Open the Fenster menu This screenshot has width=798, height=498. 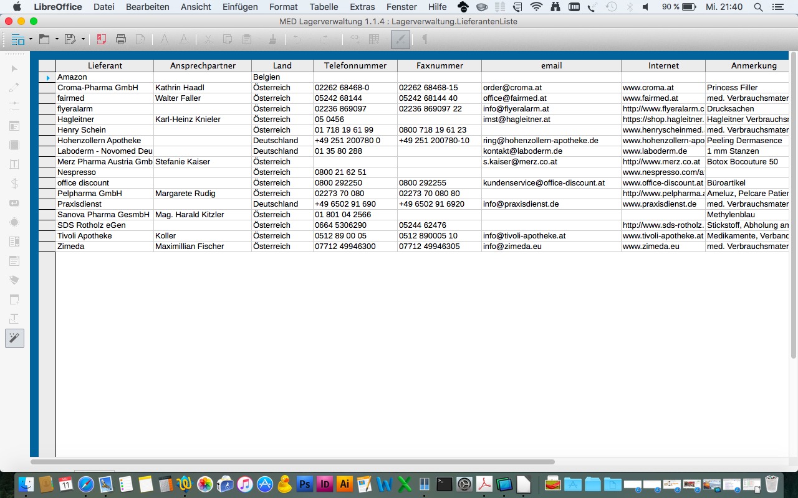(401, 7)
